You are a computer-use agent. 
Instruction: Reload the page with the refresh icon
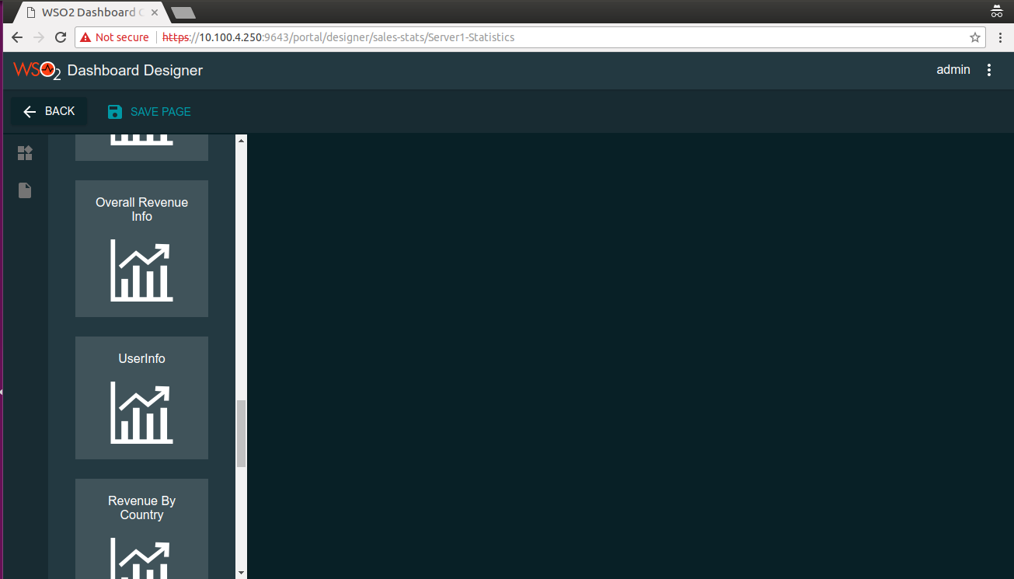61,37
